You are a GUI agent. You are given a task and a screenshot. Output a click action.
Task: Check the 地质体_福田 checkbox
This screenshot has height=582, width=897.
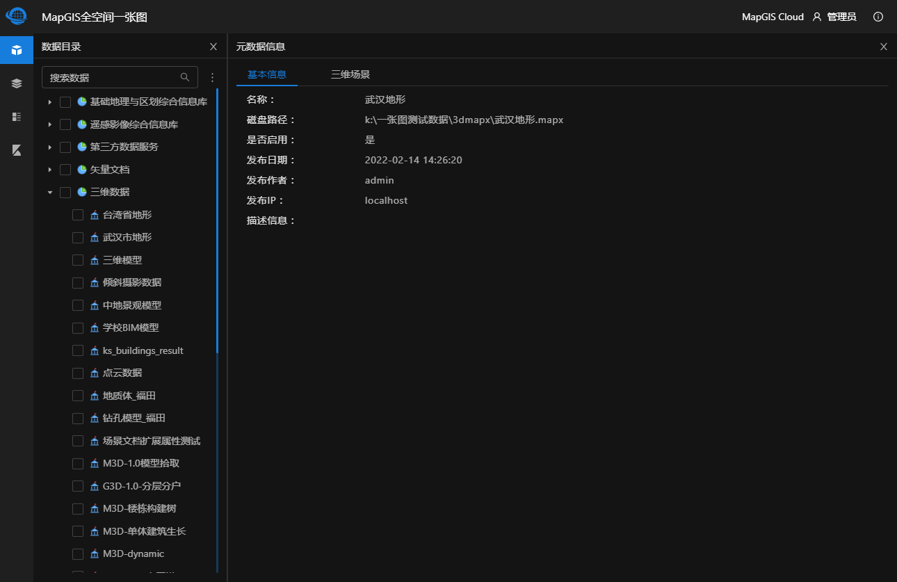tap(78, 396)
